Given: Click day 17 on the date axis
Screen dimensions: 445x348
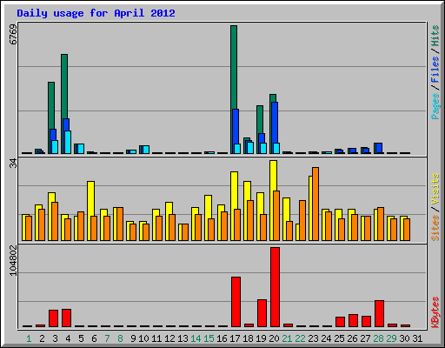Looking at the screenshot, I should (235, 338).
